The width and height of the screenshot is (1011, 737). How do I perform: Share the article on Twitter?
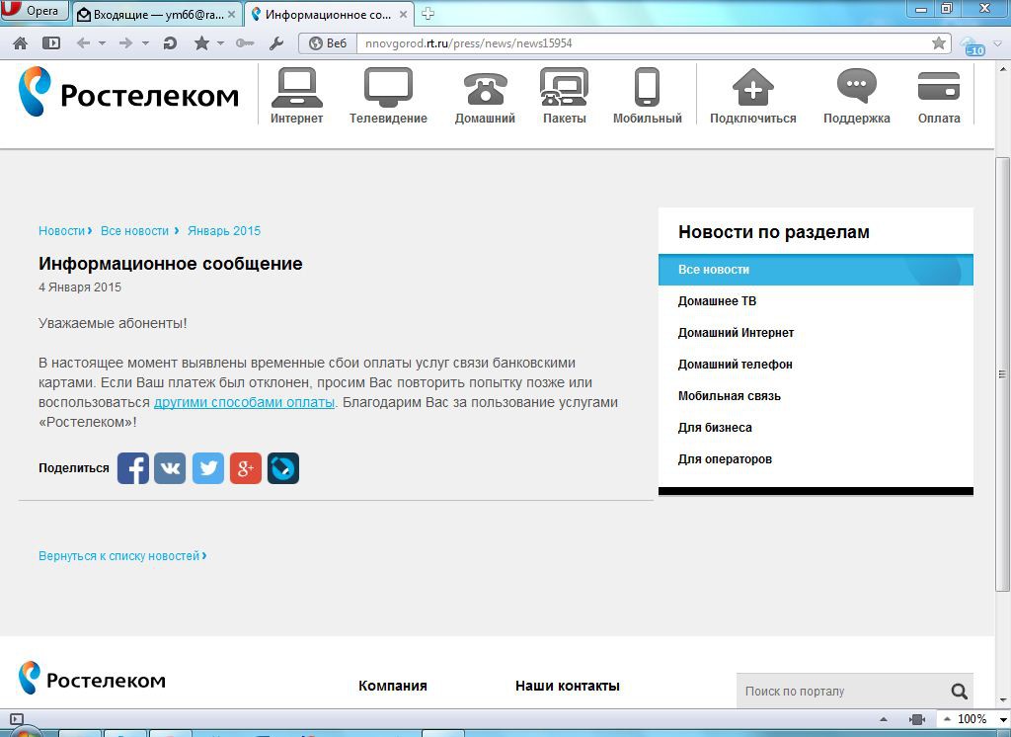point(208,468)
